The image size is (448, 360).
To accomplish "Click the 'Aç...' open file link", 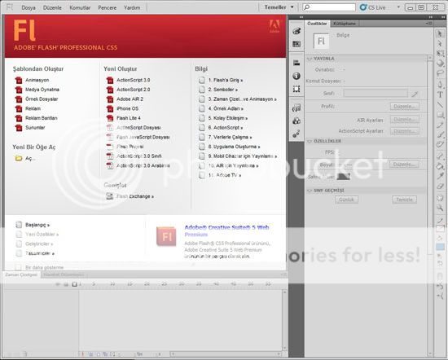I will 25,158.
